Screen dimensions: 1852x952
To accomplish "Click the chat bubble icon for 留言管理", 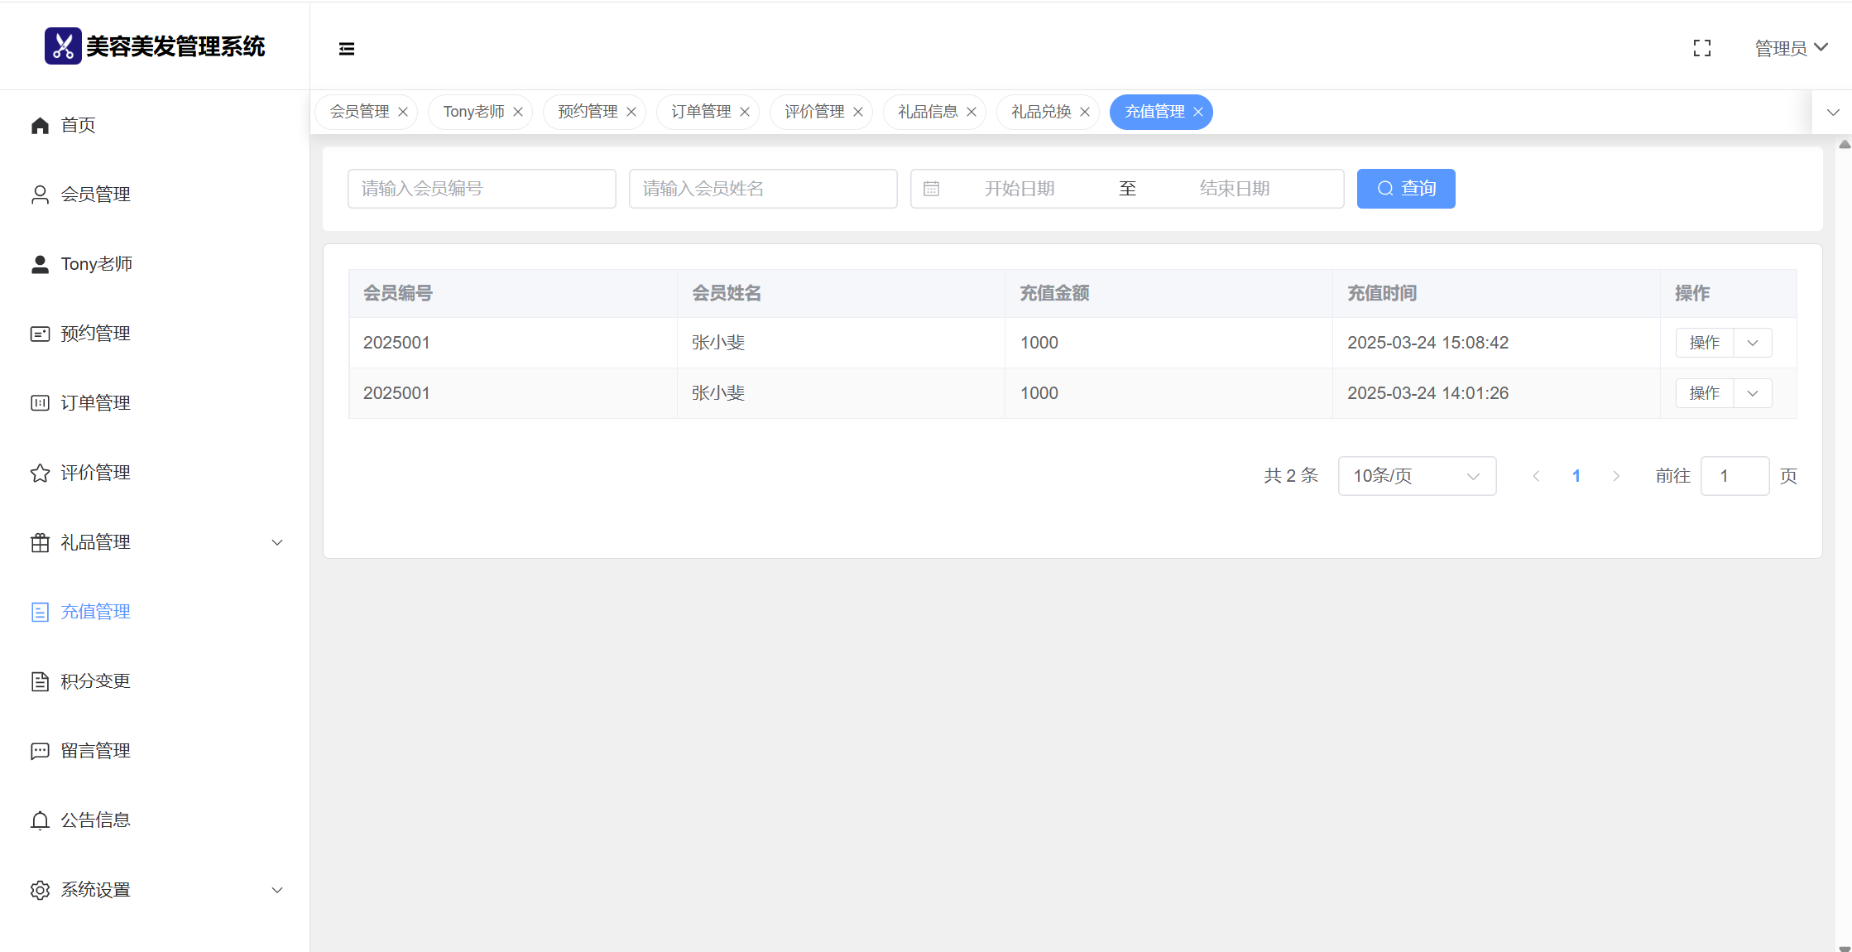I will [x=40, y=751].
